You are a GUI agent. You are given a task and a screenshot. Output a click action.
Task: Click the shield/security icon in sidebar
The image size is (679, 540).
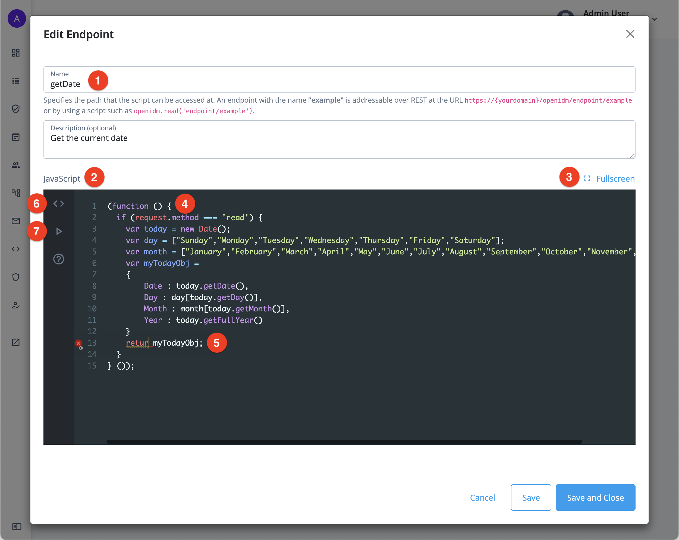(15, 109)
